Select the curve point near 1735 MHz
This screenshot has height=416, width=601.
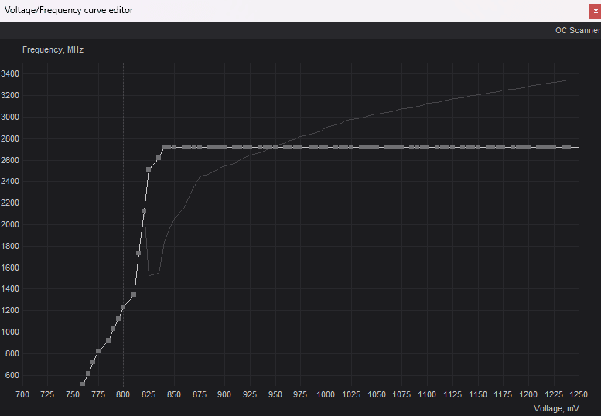click(138, 253)
